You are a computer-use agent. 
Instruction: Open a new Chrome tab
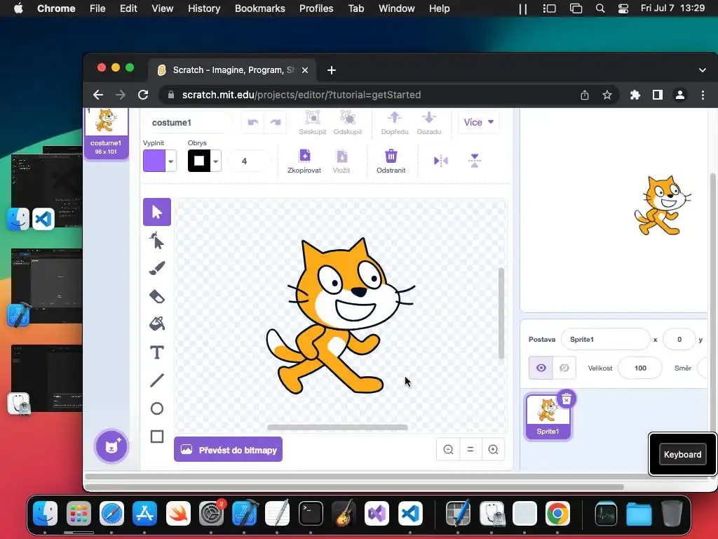click(x=332, y=70)
